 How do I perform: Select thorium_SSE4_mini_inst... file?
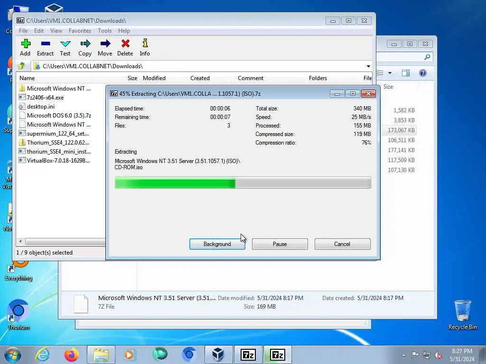[58, 151]
